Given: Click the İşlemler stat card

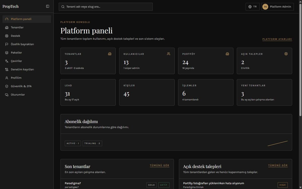Looking at the screenshot, I should pos(206,92).
